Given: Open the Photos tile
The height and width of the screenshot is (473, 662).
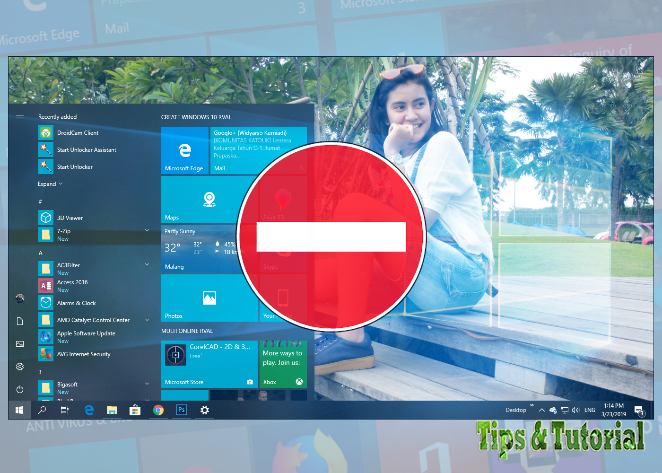Looking at the screenshot, I should pos(209,298).
